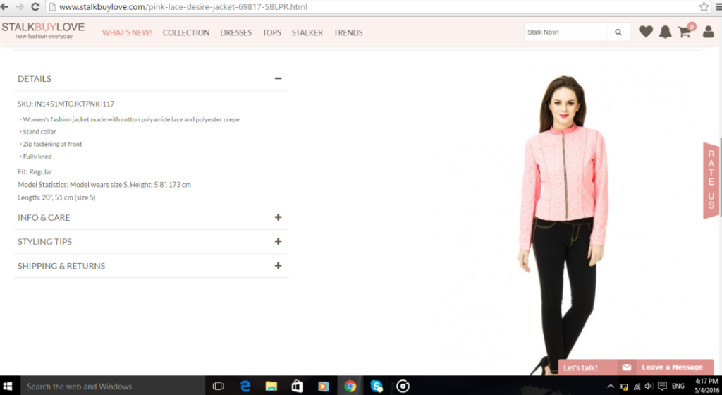Click 'Zip fastening at front' text
This screenshot has height=395, width=722.
[52, 144]
